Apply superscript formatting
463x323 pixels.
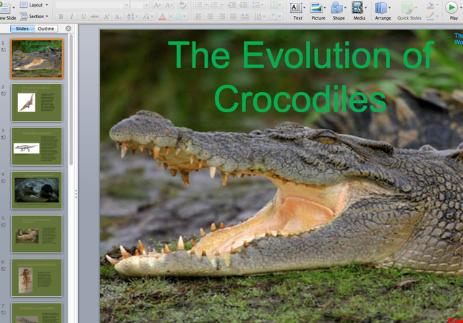[106, 16]
